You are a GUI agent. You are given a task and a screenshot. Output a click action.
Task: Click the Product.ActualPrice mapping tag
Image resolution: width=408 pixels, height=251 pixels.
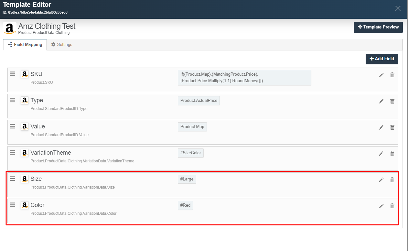point(199,101)
